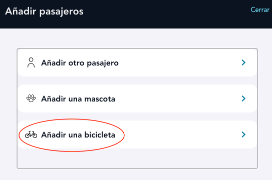Select the Añadir una bicicleta text label
The width and height of the screenshot is (272, 180).
tap(78, 135)
